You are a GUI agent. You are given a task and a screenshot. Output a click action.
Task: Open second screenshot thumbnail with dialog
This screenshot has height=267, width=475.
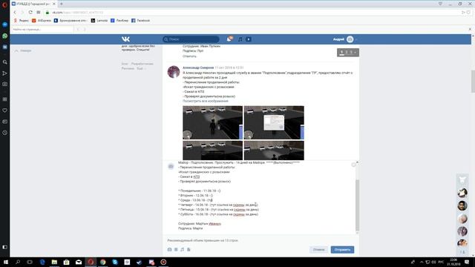coord(274,122)
